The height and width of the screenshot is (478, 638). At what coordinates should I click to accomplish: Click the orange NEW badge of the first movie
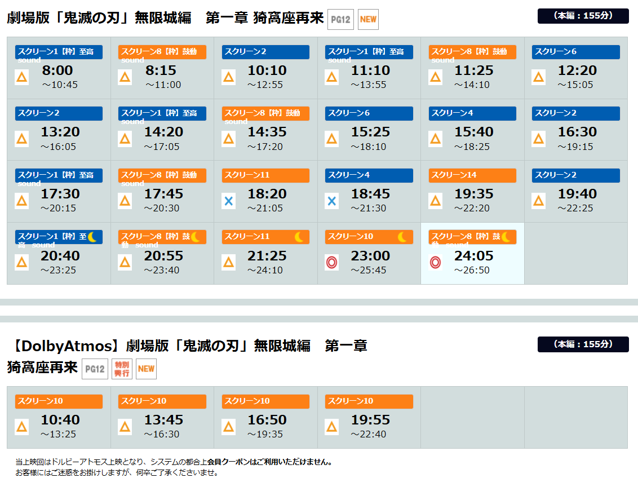pyautogui.click(x=368, y=20)
